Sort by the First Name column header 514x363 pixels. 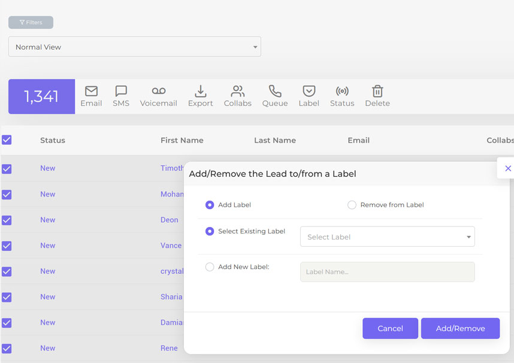[x=182, y=140]
